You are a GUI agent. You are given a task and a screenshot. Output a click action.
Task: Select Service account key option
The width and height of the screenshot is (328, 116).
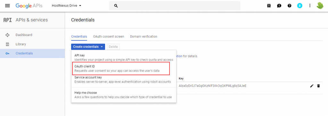[124, 79]
